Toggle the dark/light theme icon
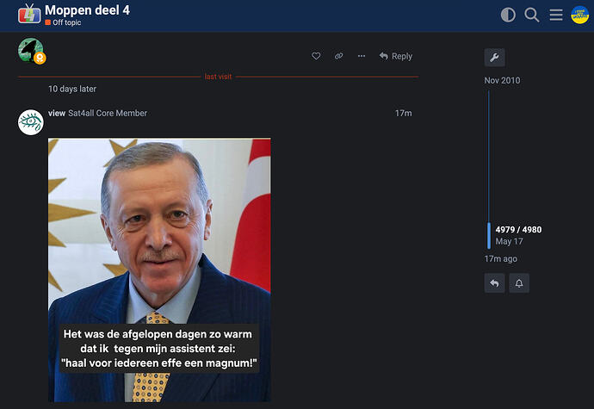 508,15
